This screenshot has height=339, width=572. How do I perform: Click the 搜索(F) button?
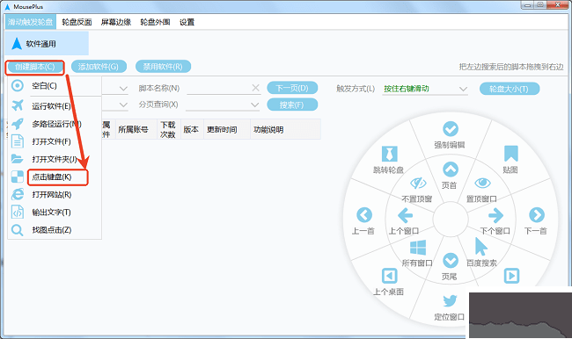coord(292,105)
